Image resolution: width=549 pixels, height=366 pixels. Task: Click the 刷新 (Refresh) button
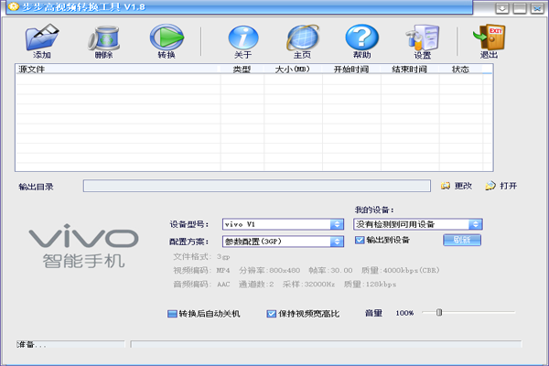pos(462,240)
